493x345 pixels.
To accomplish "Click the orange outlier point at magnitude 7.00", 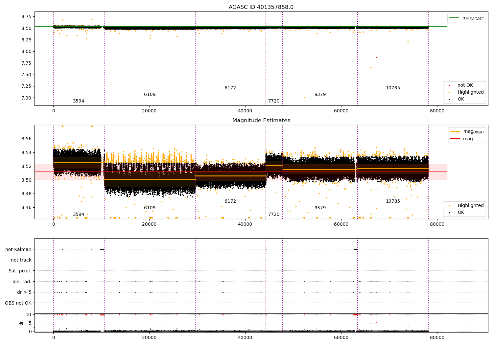I will tap(304, 98).
